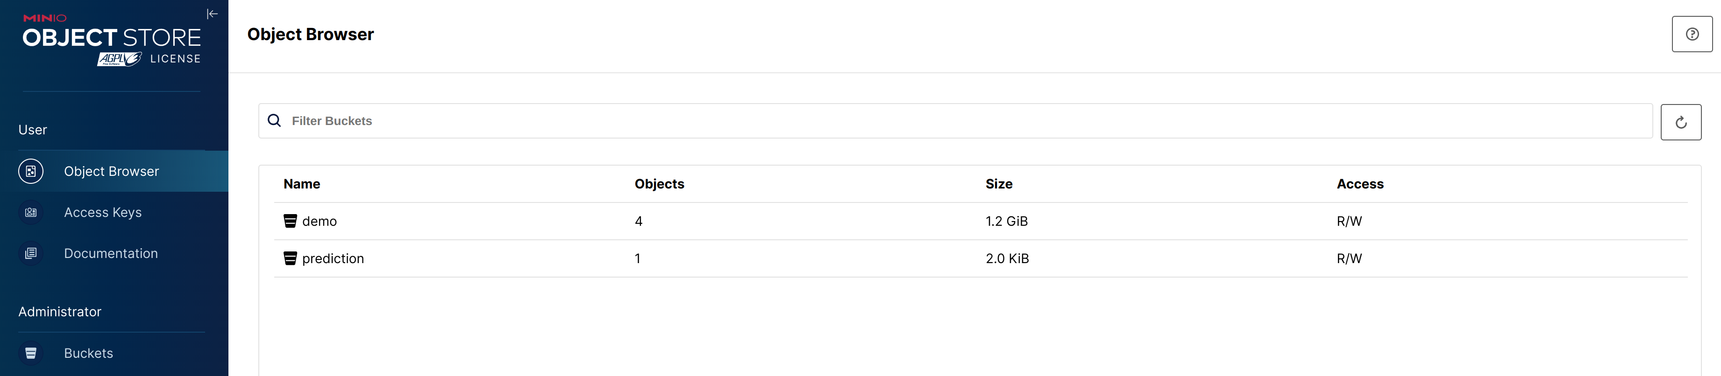Image resolution: width=1721 pixels, height=376 pixels.
Task: Focus the Filter Buckets search field
Action: 935,121
